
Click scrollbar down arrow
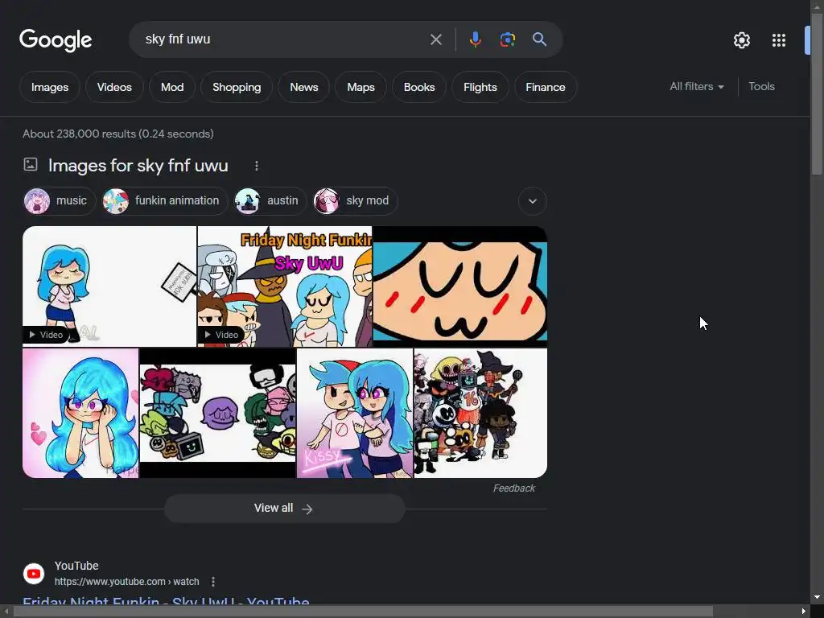(817, 598)
